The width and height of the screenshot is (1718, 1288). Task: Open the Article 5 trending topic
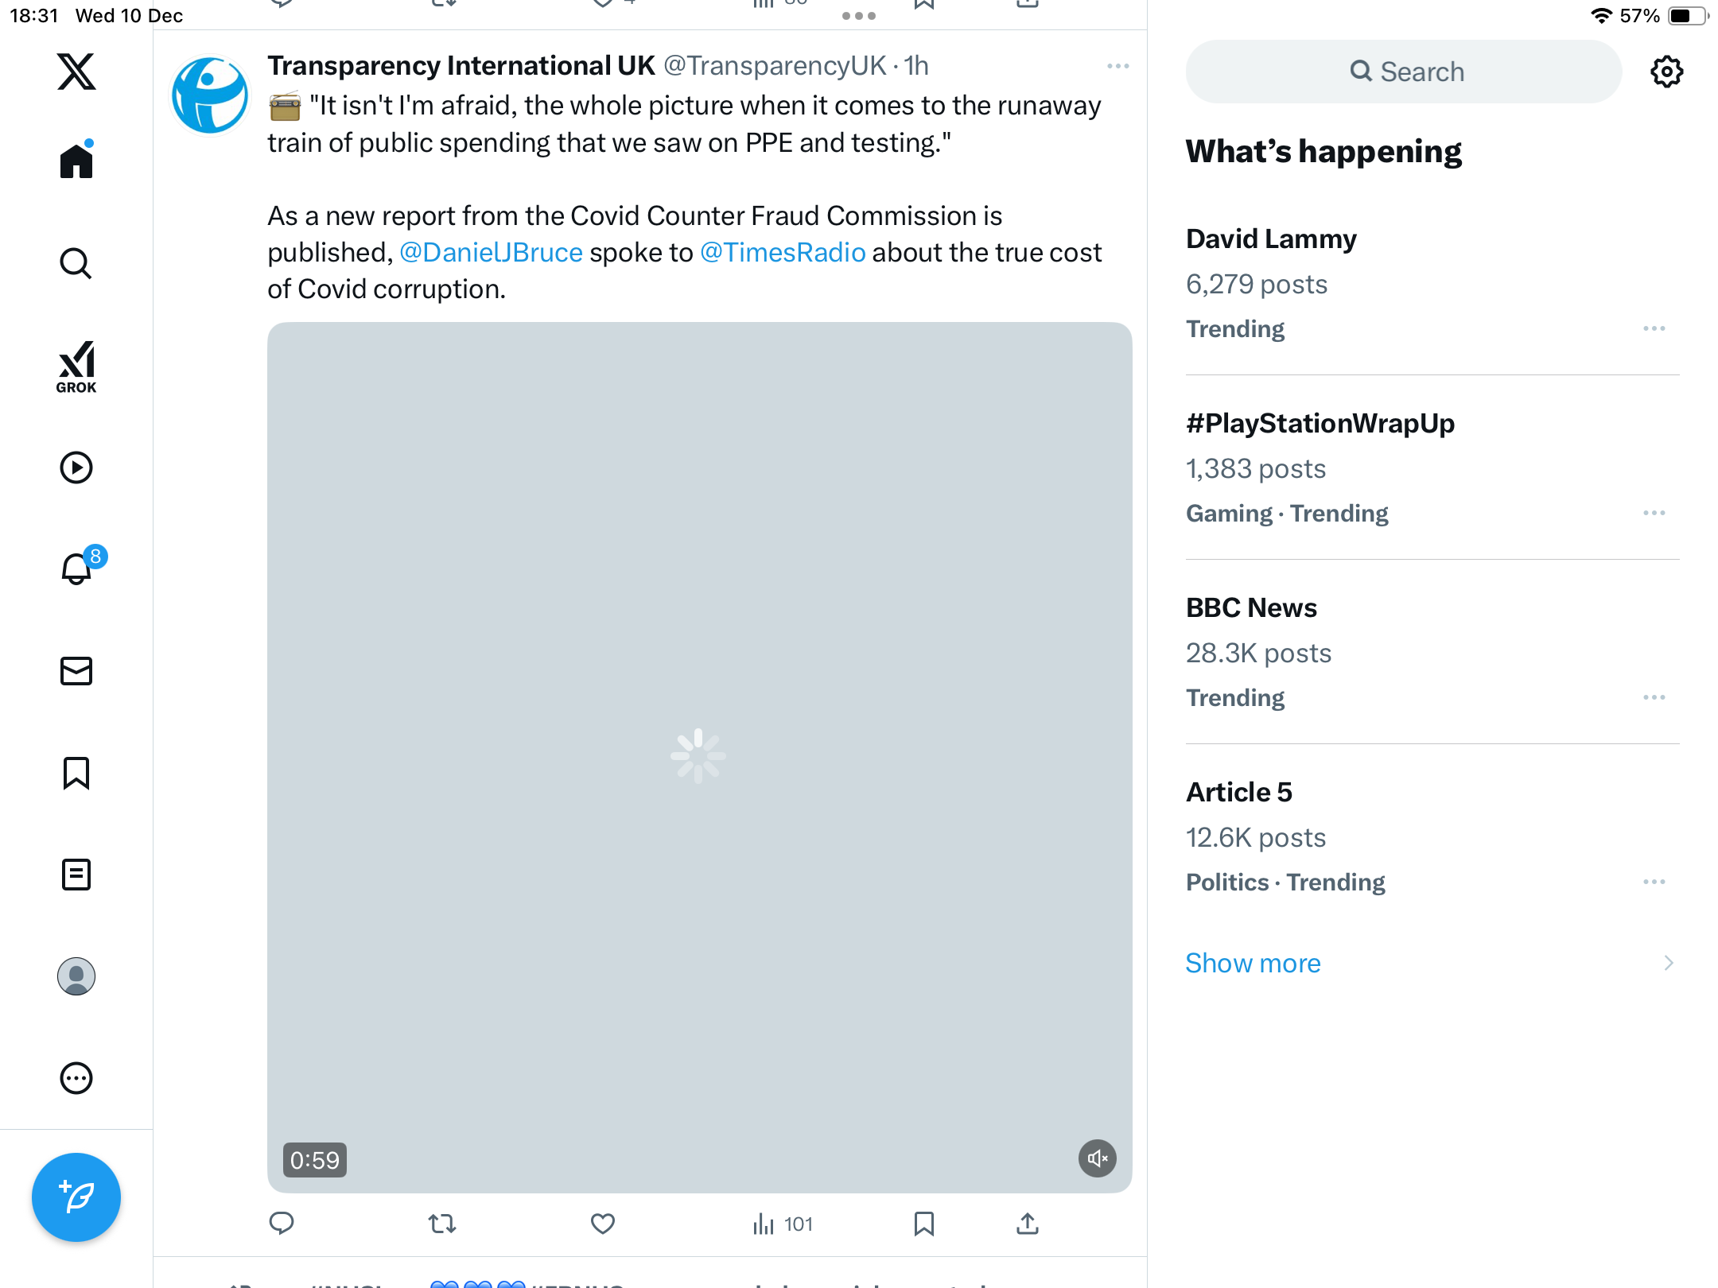coord(1238,792)
